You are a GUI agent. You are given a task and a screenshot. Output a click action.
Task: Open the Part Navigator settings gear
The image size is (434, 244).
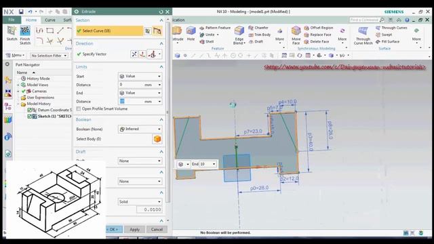7,64
